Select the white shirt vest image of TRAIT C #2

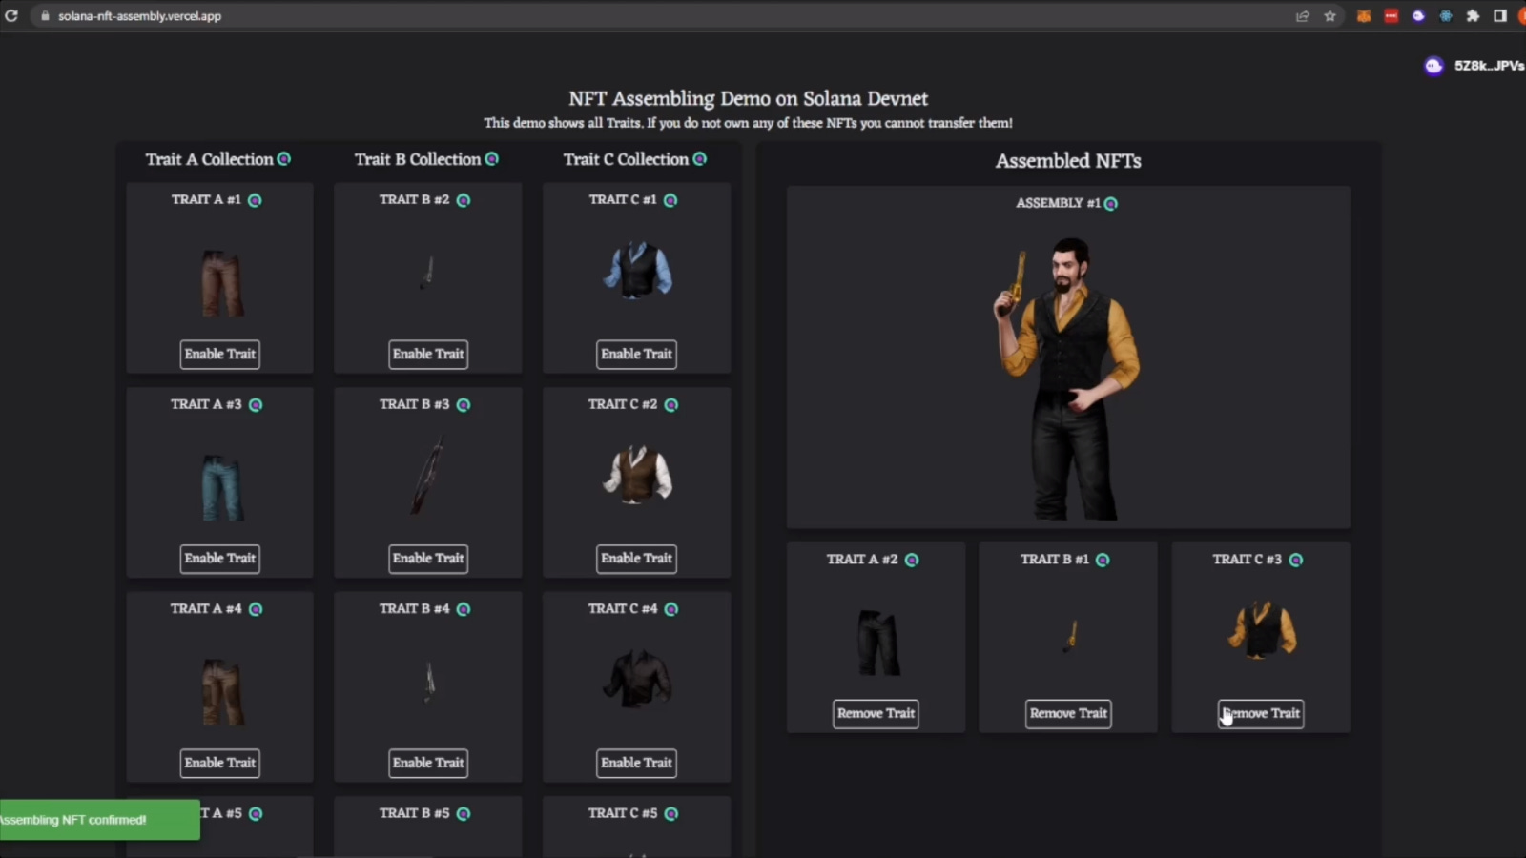click(638, 474)
